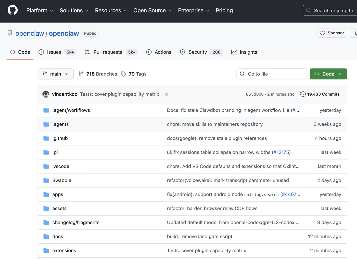Click the 718 Branches icon link
The width and height of the screenshot is (357, 259).
pos(81,74)
